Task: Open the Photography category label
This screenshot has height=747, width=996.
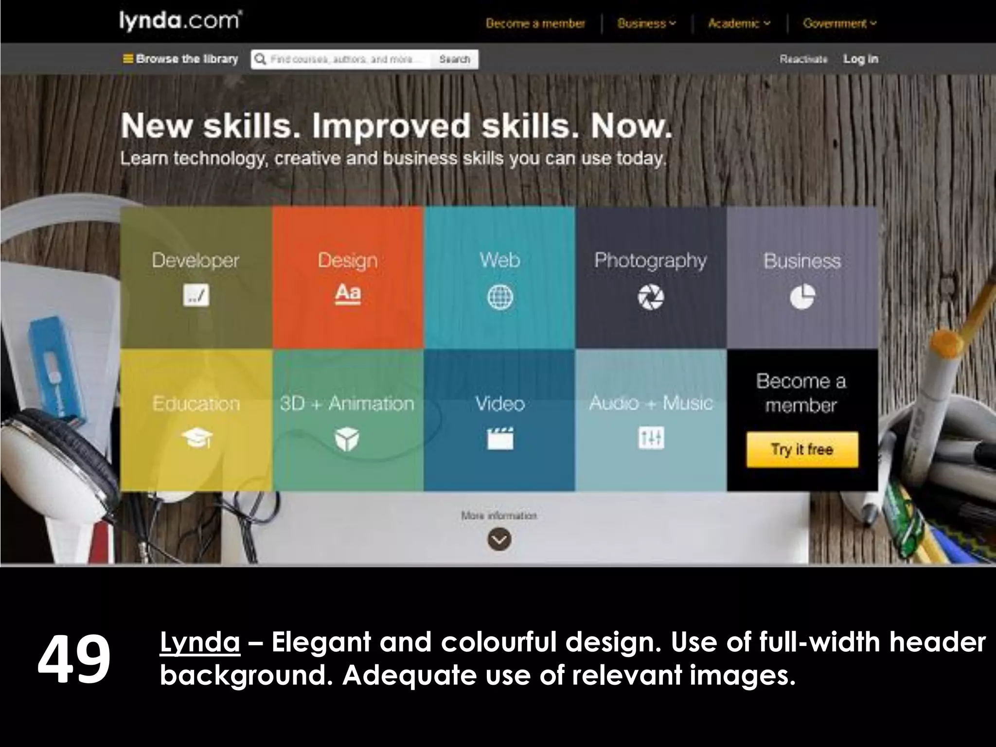Action: point(651,261)
